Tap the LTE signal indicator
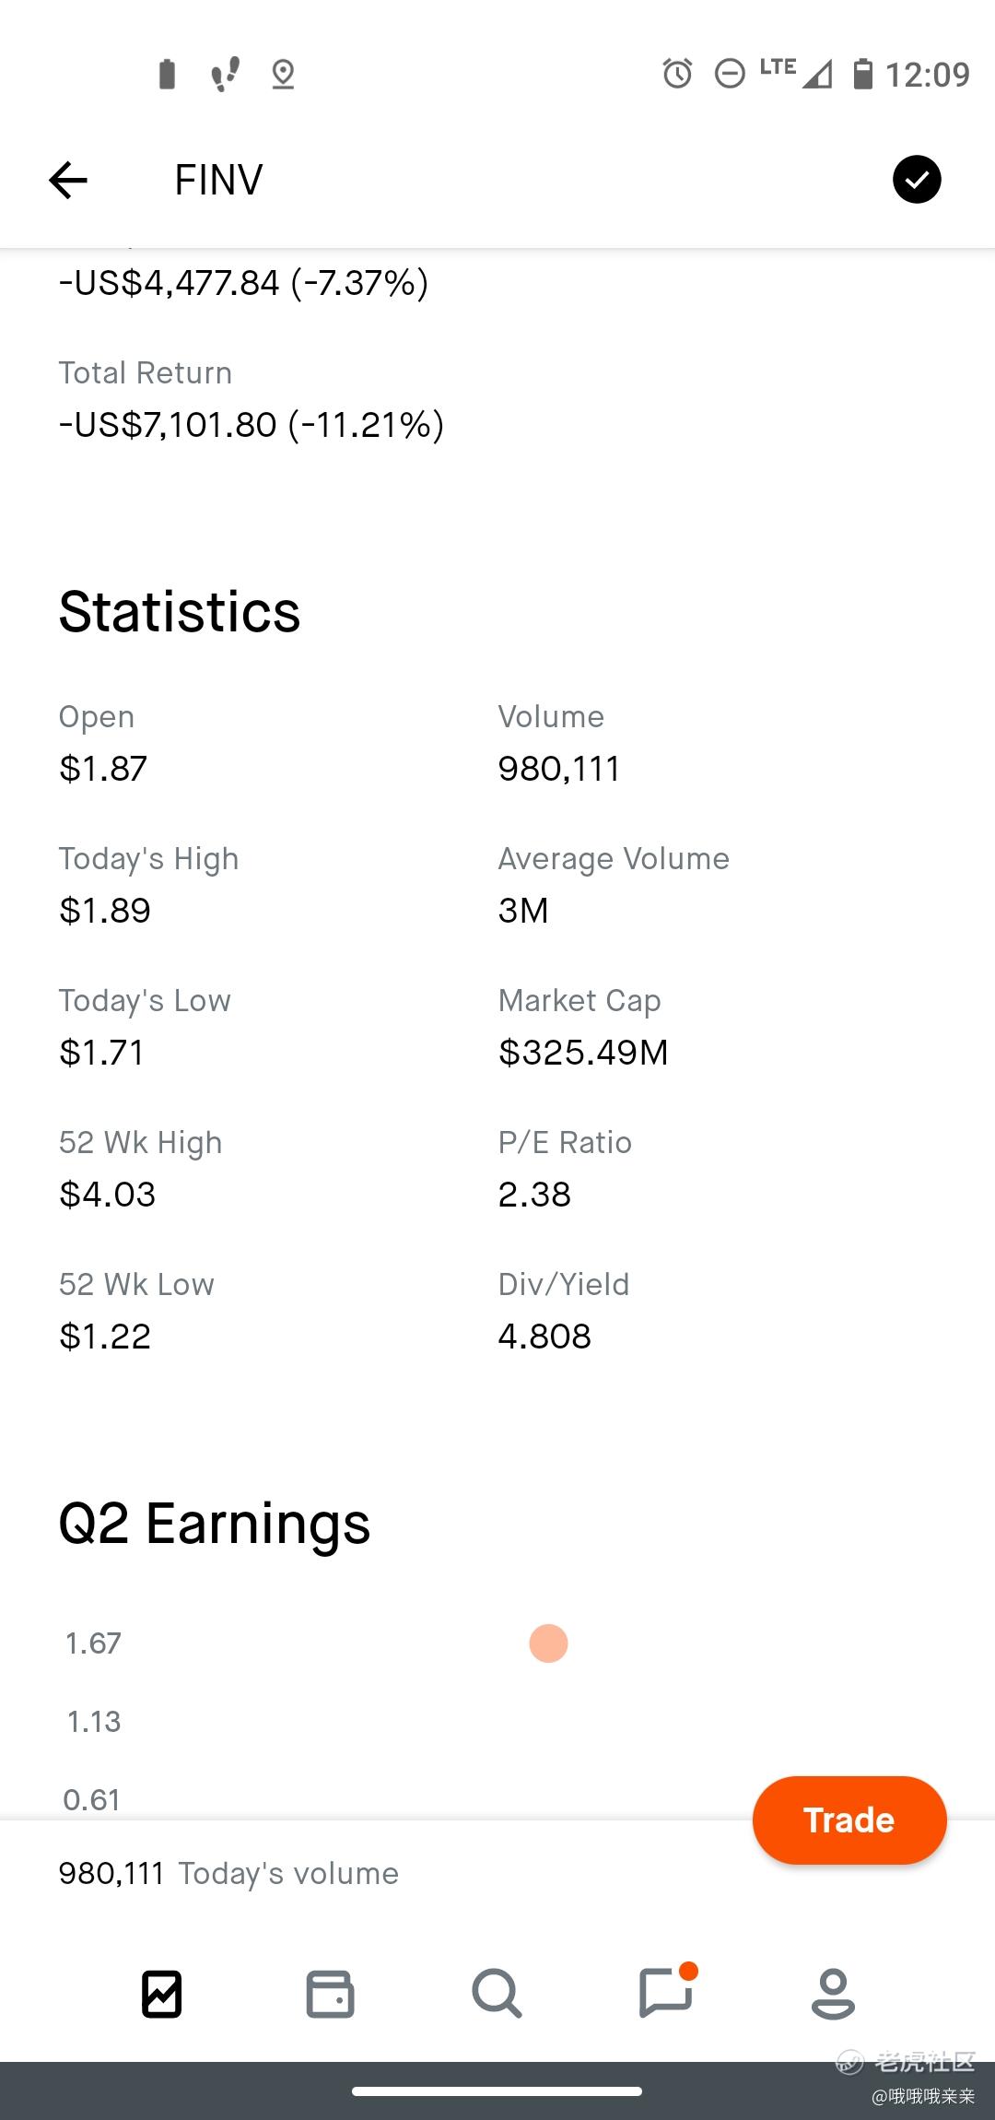Viewport: 995px width, 2120px height. [796, 72]
